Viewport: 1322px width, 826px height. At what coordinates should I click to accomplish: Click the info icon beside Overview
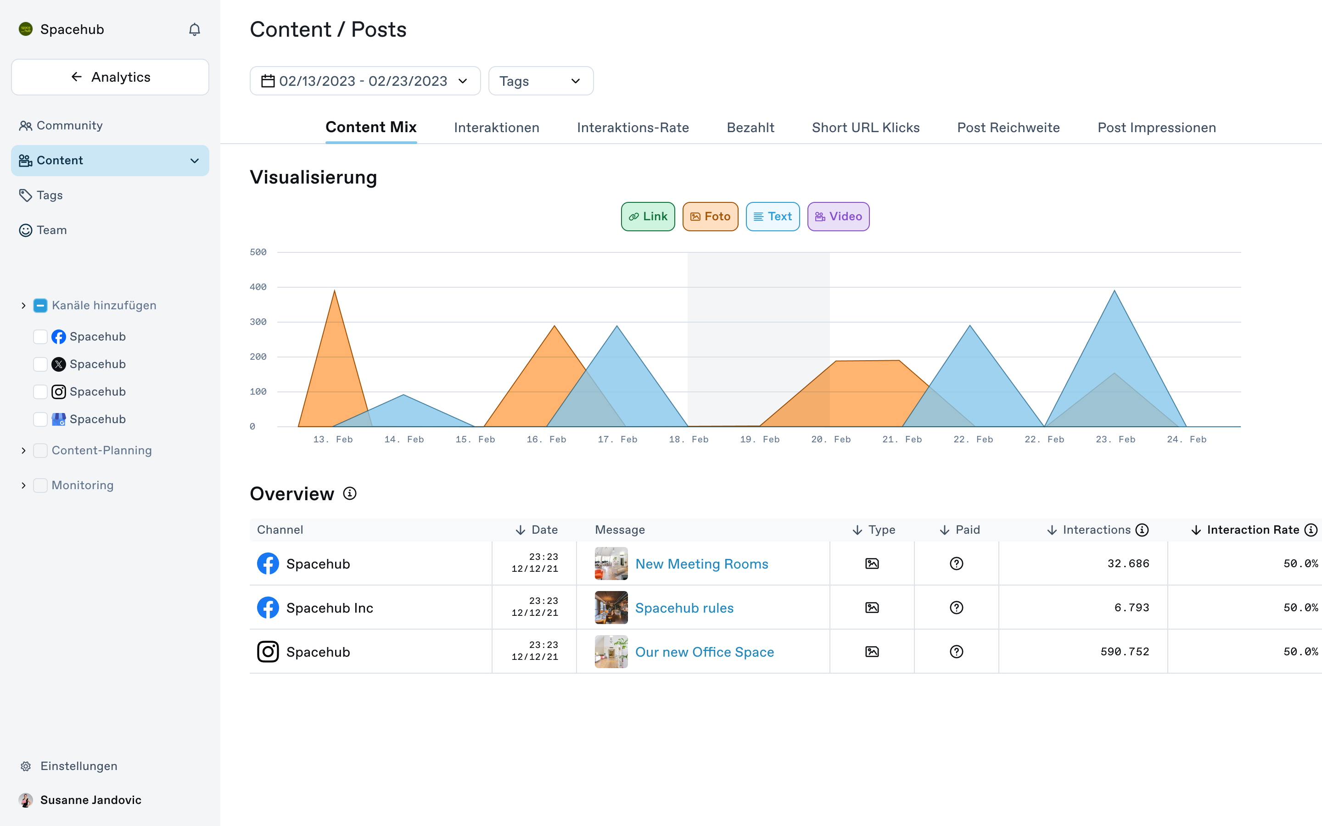click(x=350, y=493)
